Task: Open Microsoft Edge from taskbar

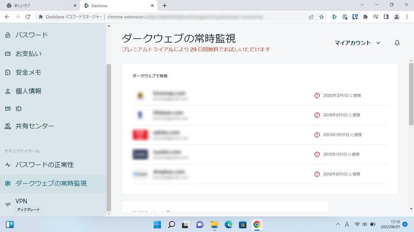Action: (x=228, y=225)
